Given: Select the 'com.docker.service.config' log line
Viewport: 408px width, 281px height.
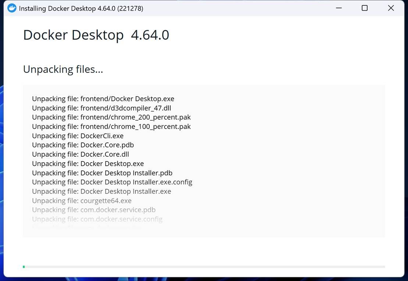Looking at the screenshot, I should coord(97,219).
